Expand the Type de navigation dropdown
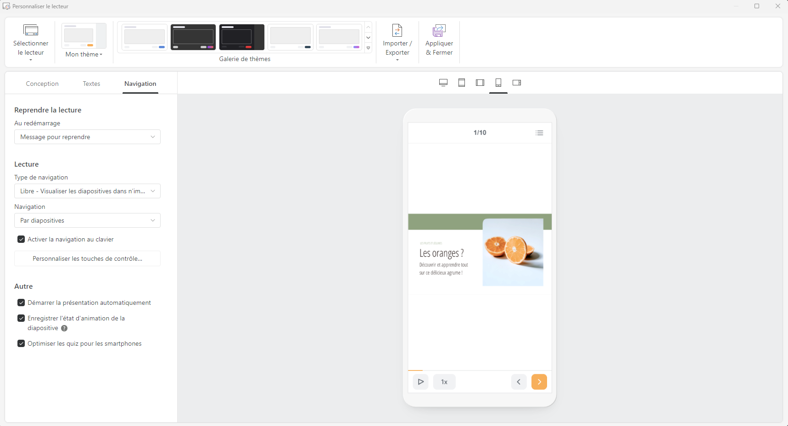 pos(87,191)
